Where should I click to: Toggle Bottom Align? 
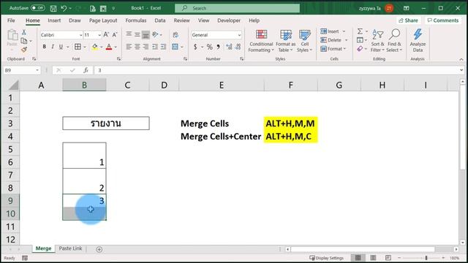point(146,34)
